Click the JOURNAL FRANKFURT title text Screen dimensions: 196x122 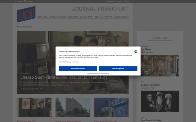(x=100, y=9)
